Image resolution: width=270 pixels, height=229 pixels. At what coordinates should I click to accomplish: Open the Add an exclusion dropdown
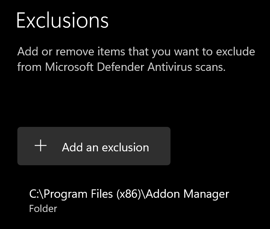coord(94,146)
